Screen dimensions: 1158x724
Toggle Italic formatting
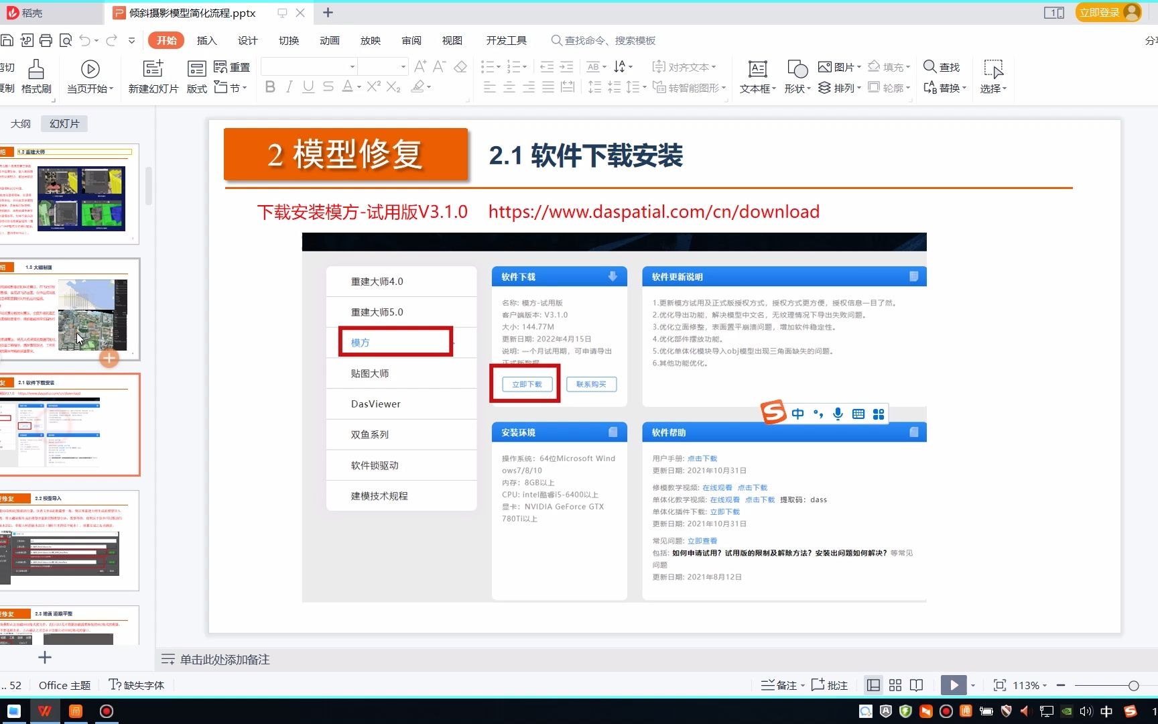pos(289,86)
